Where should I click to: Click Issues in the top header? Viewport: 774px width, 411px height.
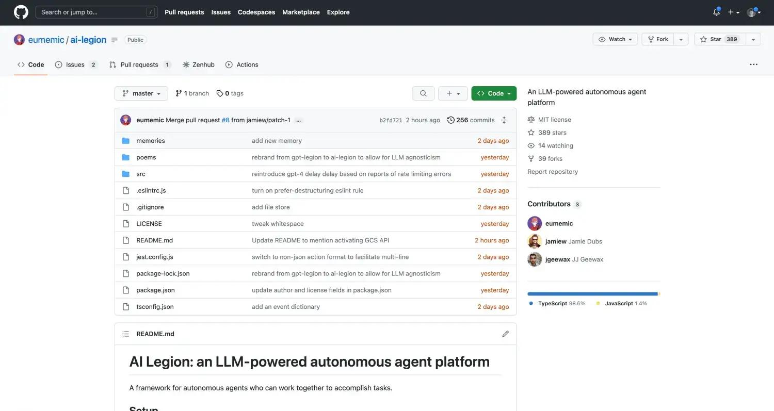tap(221, 12)
